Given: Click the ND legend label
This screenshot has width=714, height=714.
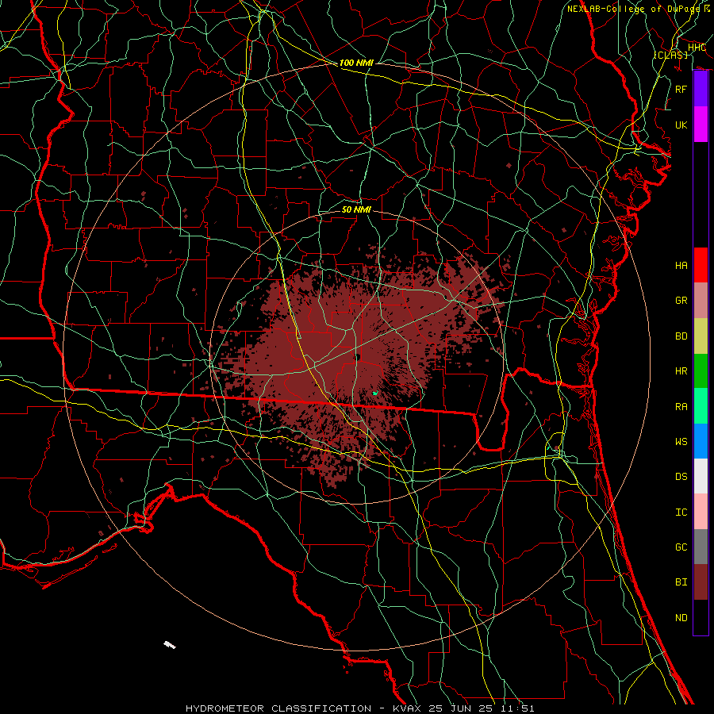Looking at the screenshot, I should [x=681, y=618].
